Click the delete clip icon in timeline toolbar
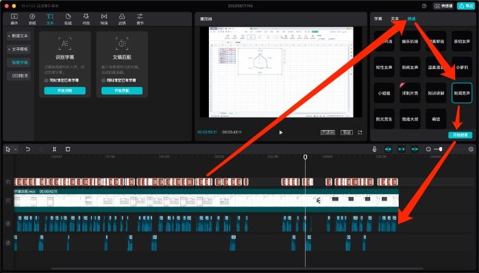The height and width of the screenshot is (273, 479). click(68, 149)
